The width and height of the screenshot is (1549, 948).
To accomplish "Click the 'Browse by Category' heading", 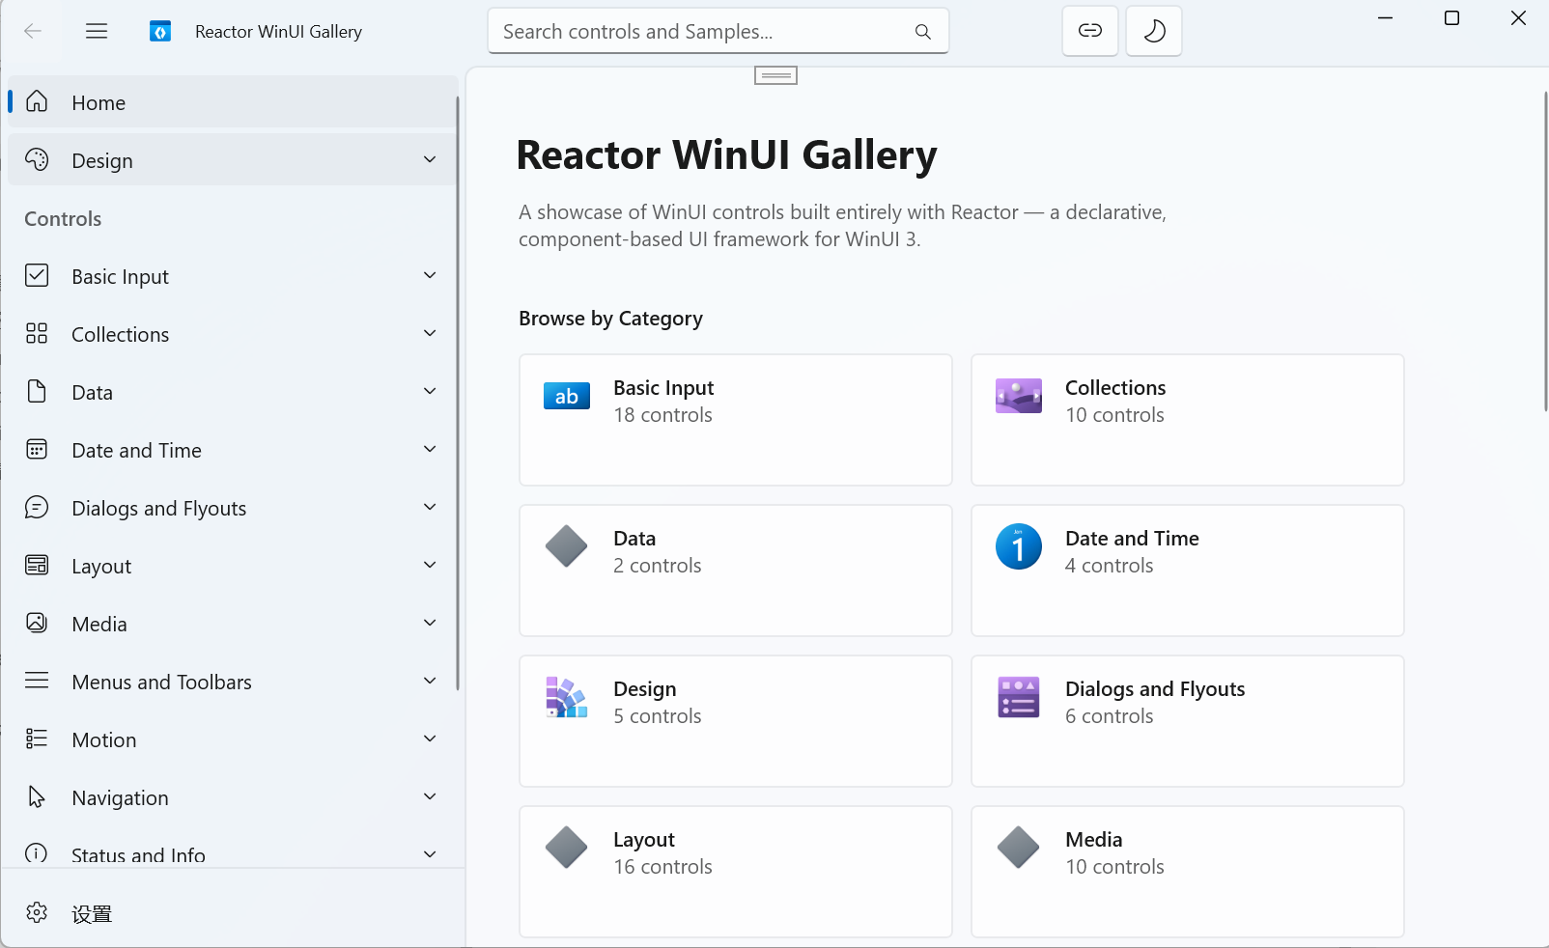I will pos(610,319).
